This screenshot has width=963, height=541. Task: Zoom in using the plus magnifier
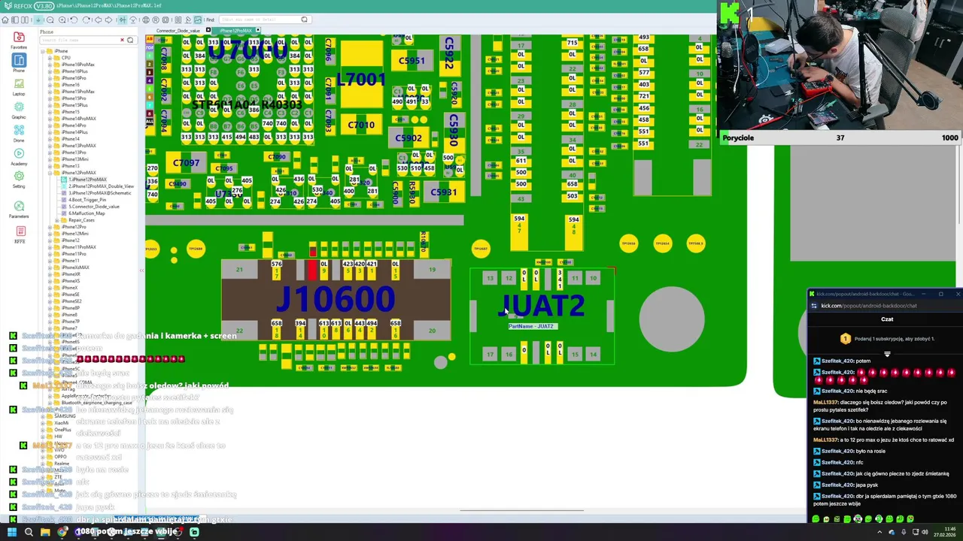(x=62, y=20)
